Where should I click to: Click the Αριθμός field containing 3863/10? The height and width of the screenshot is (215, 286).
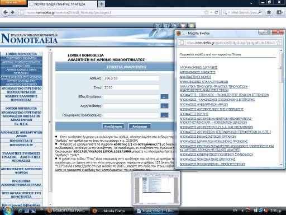[x=131, y=78]
